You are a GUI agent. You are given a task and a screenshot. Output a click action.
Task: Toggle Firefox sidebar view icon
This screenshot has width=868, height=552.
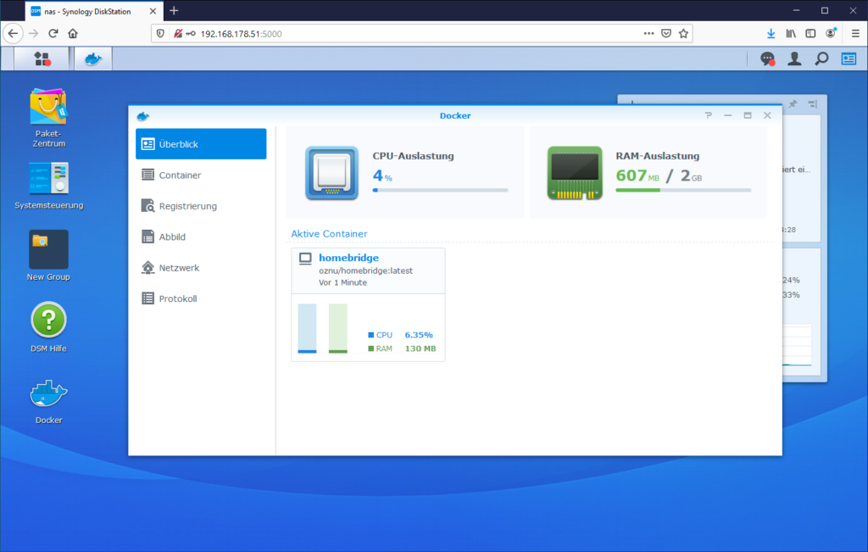[x=810, y=33]
